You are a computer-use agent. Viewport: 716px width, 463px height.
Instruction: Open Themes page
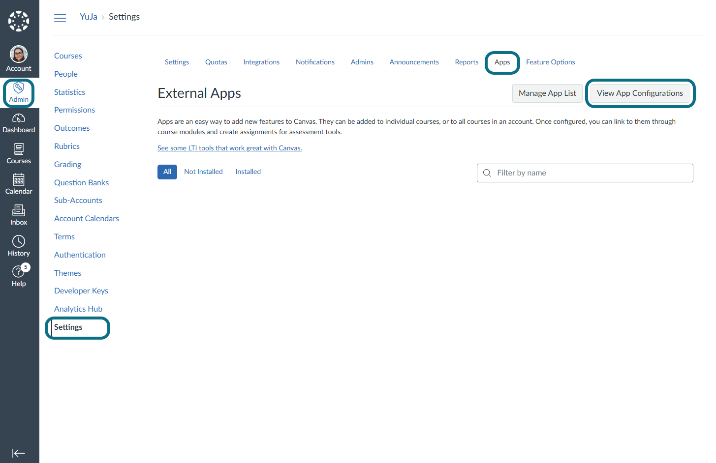67,273
